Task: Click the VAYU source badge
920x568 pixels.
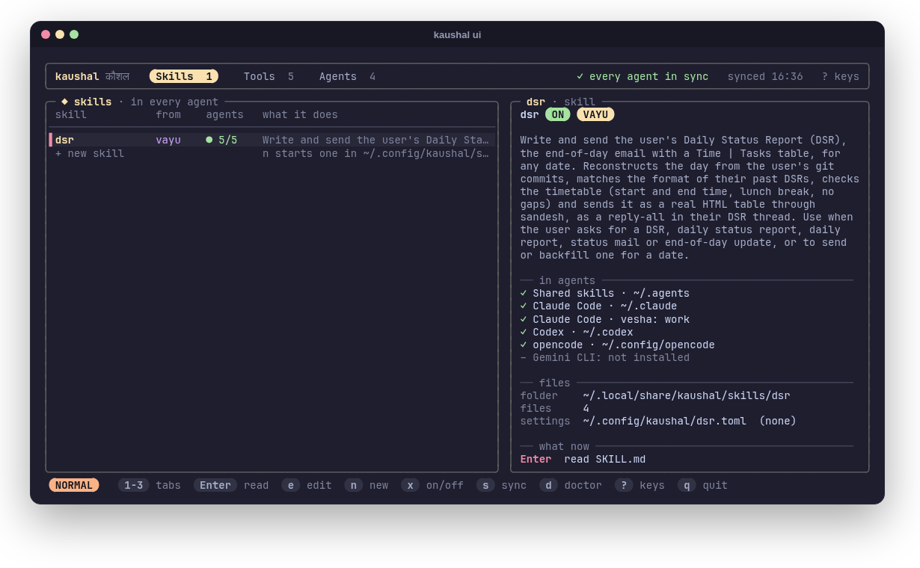Action: (x=595, y=114)
